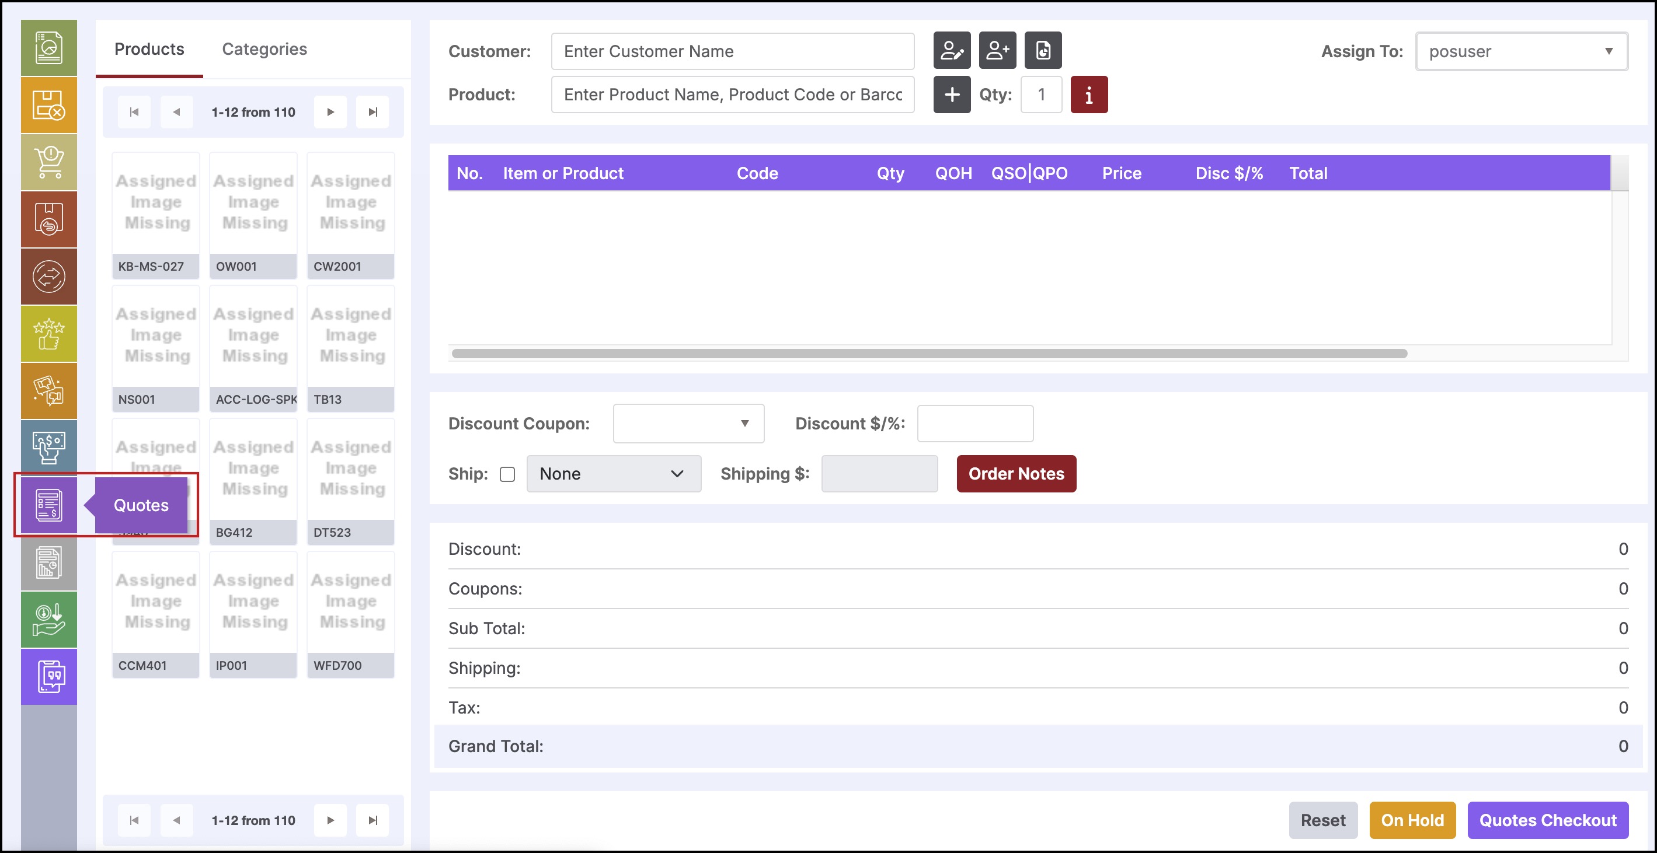Select product tile WFD700
The width and height of the screenshot is (1657, 853).
pos(350,615)
